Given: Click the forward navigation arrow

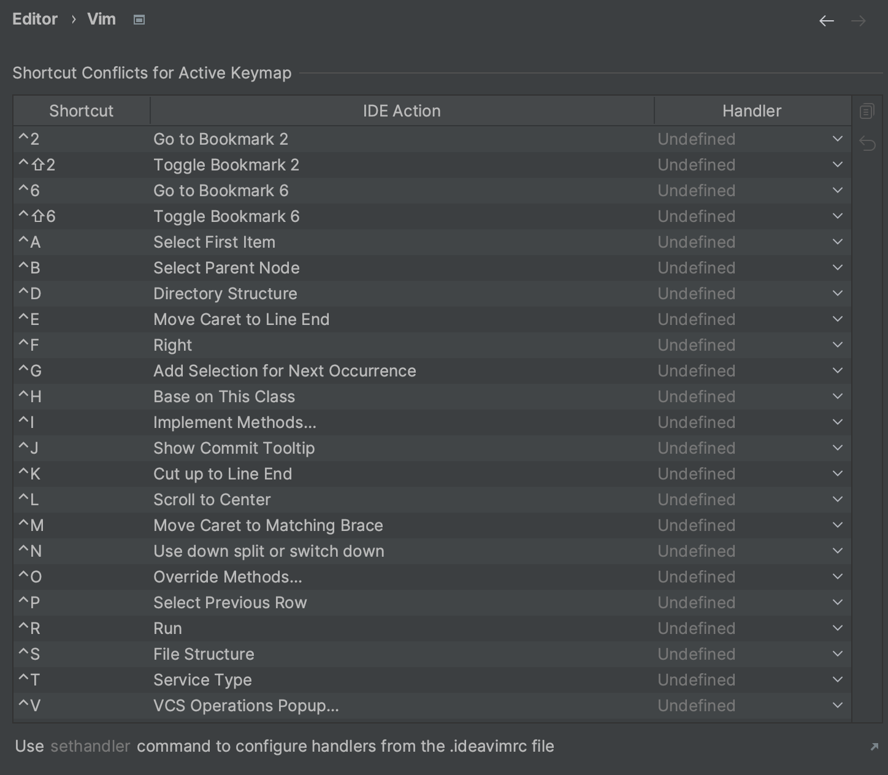Looking at the screenshot, I should 859,21.
